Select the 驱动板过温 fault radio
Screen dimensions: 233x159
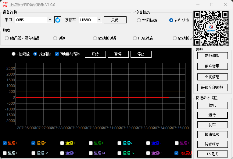pyautogui.click(x=95, y=38)
